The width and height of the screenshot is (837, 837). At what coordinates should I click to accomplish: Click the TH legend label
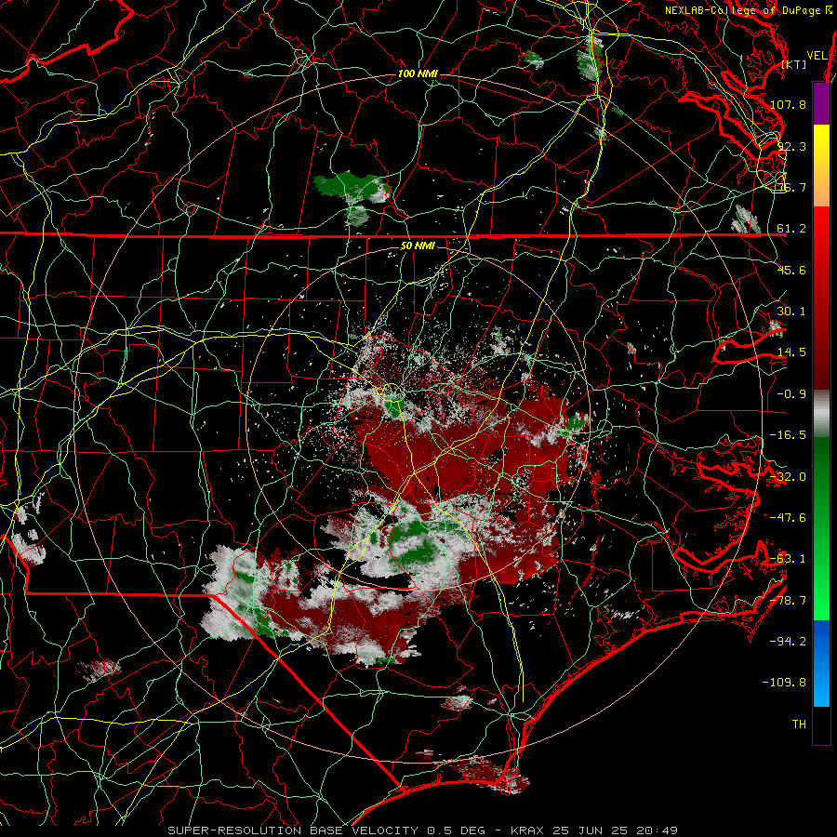pos(799,724)
